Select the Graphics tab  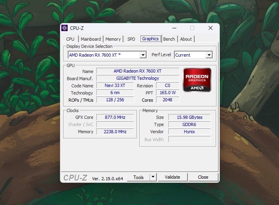pyautogui.click(x=150, y=39)
